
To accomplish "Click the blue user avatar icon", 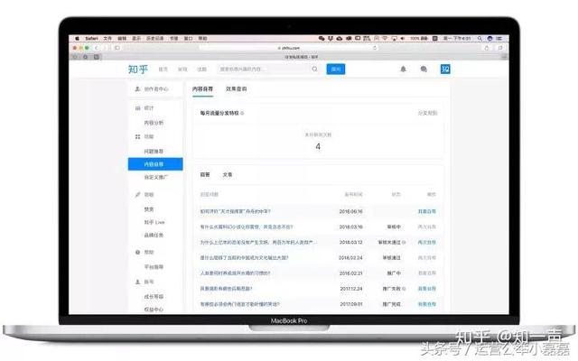I will click(x=444, y=69).
